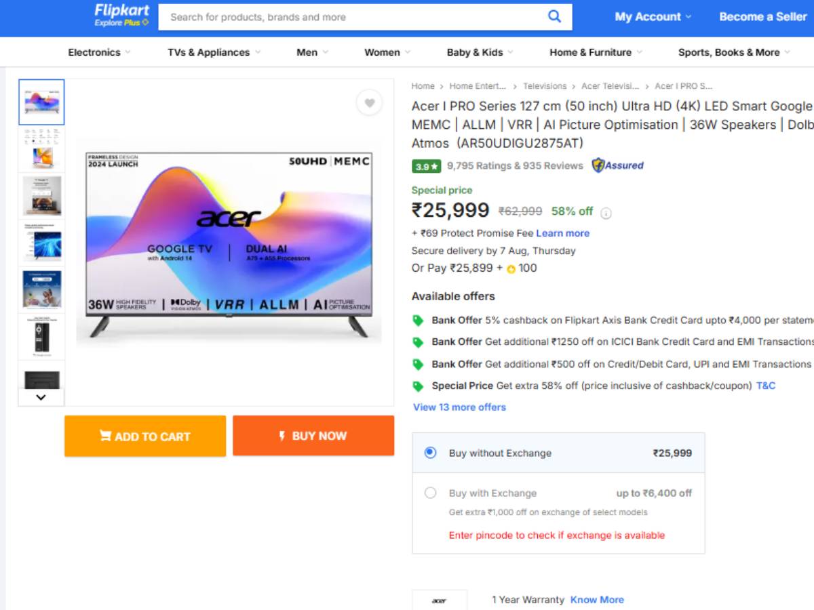Select Buy with Exchange radio button

pos(430,493)
